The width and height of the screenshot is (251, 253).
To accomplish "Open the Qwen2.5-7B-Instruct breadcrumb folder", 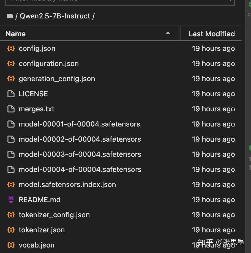I will (x=55, y=16).
